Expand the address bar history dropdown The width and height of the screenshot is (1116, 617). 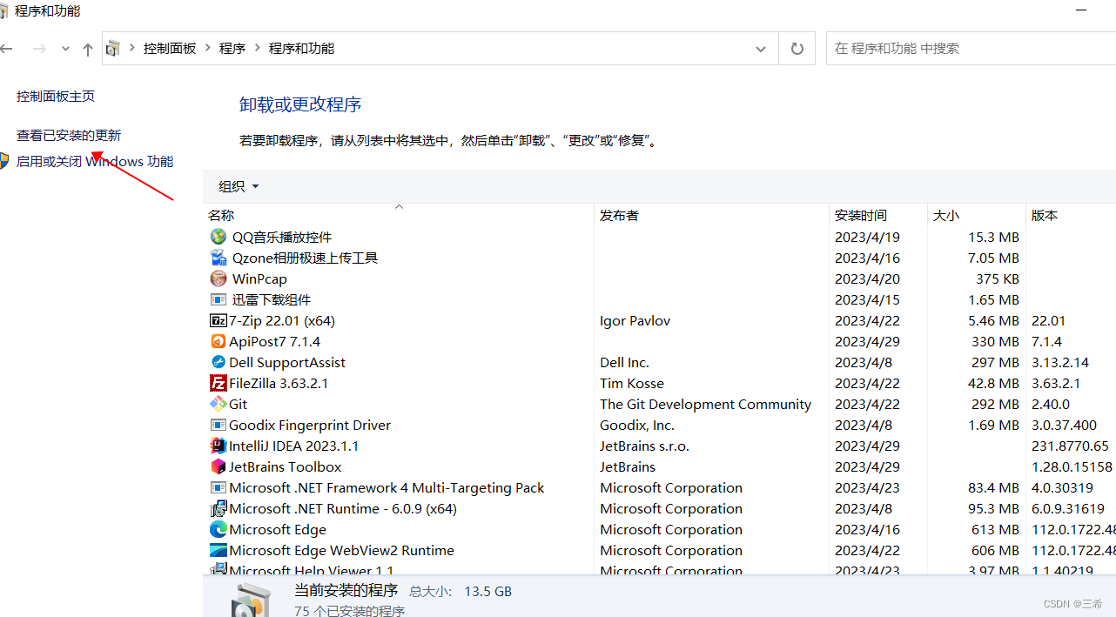click(x=761, y=49)
